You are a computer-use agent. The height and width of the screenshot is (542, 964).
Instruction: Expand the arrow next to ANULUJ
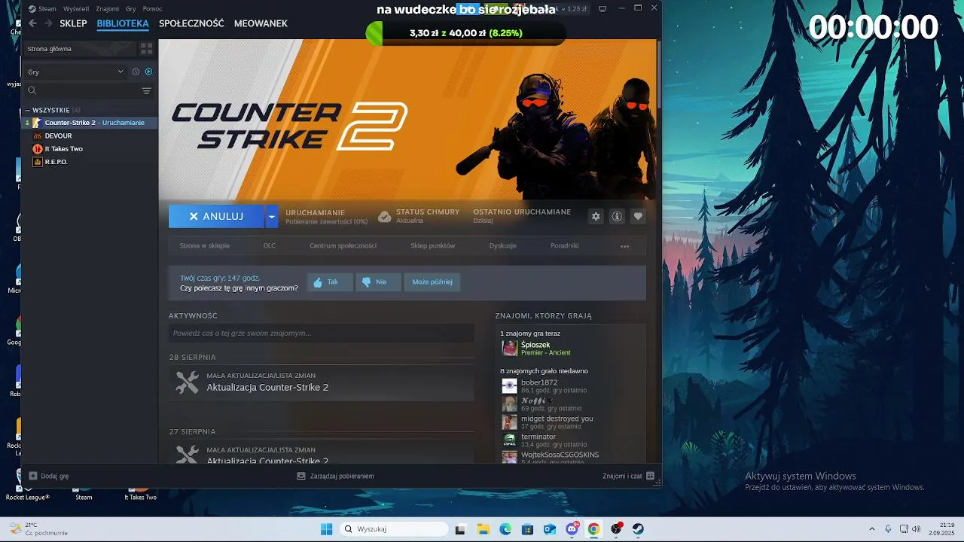coord(271,216)
